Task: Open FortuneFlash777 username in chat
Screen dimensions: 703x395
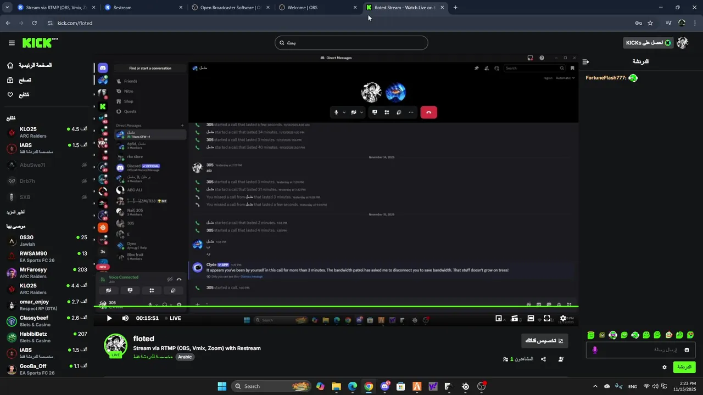Action: [606, 78]
